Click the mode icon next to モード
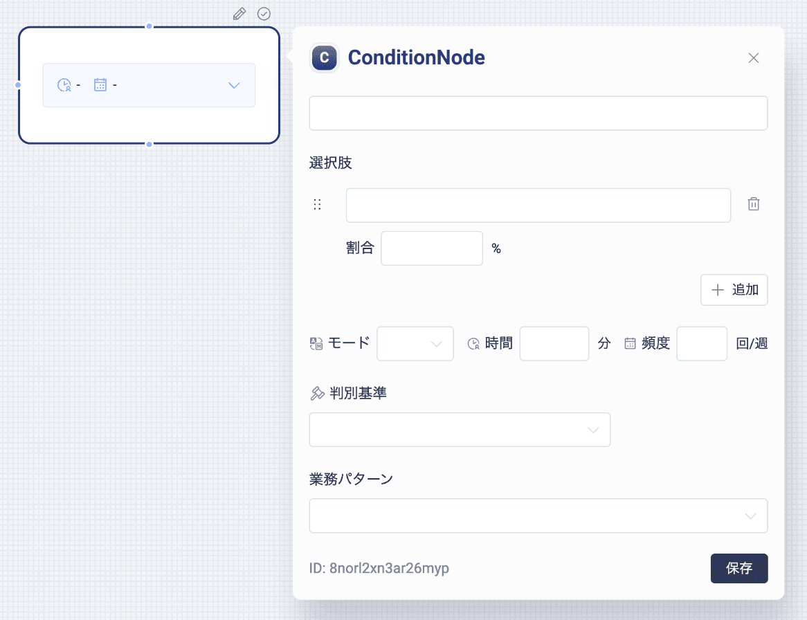The height and width of the screenshot is (620, 807). tap(316, 344)
